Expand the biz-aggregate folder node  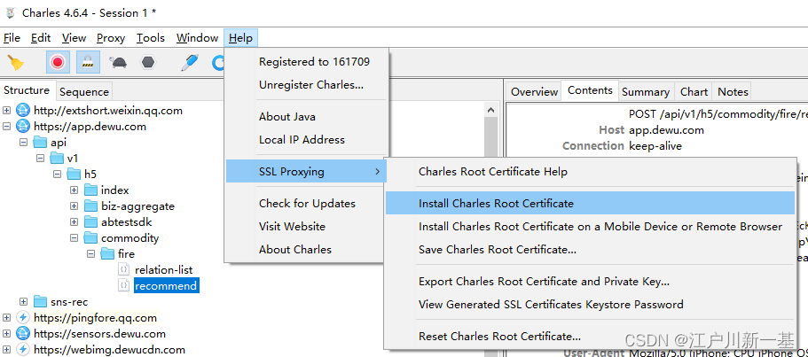click(75, 206)
